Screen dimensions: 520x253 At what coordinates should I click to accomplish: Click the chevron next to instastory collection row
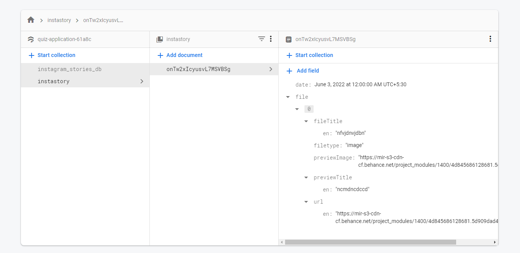[x=142, y=81]
